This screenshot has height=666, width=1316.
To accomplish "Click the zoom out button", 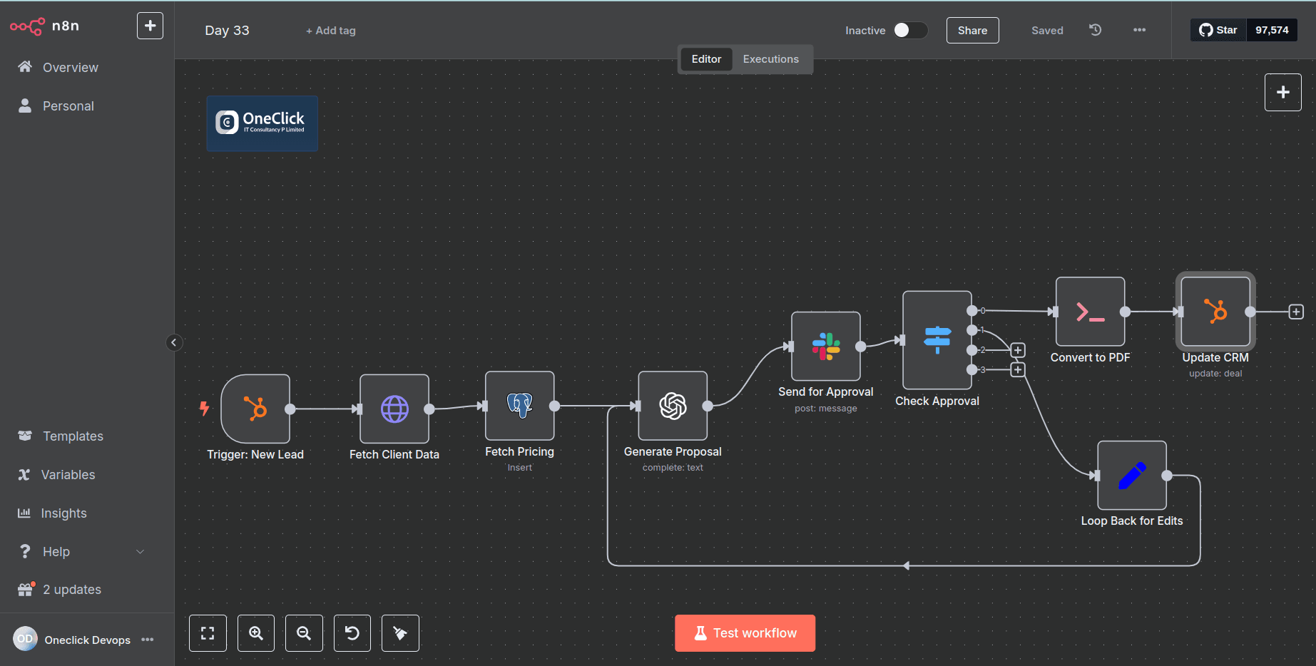I will (x=304, y=633).
